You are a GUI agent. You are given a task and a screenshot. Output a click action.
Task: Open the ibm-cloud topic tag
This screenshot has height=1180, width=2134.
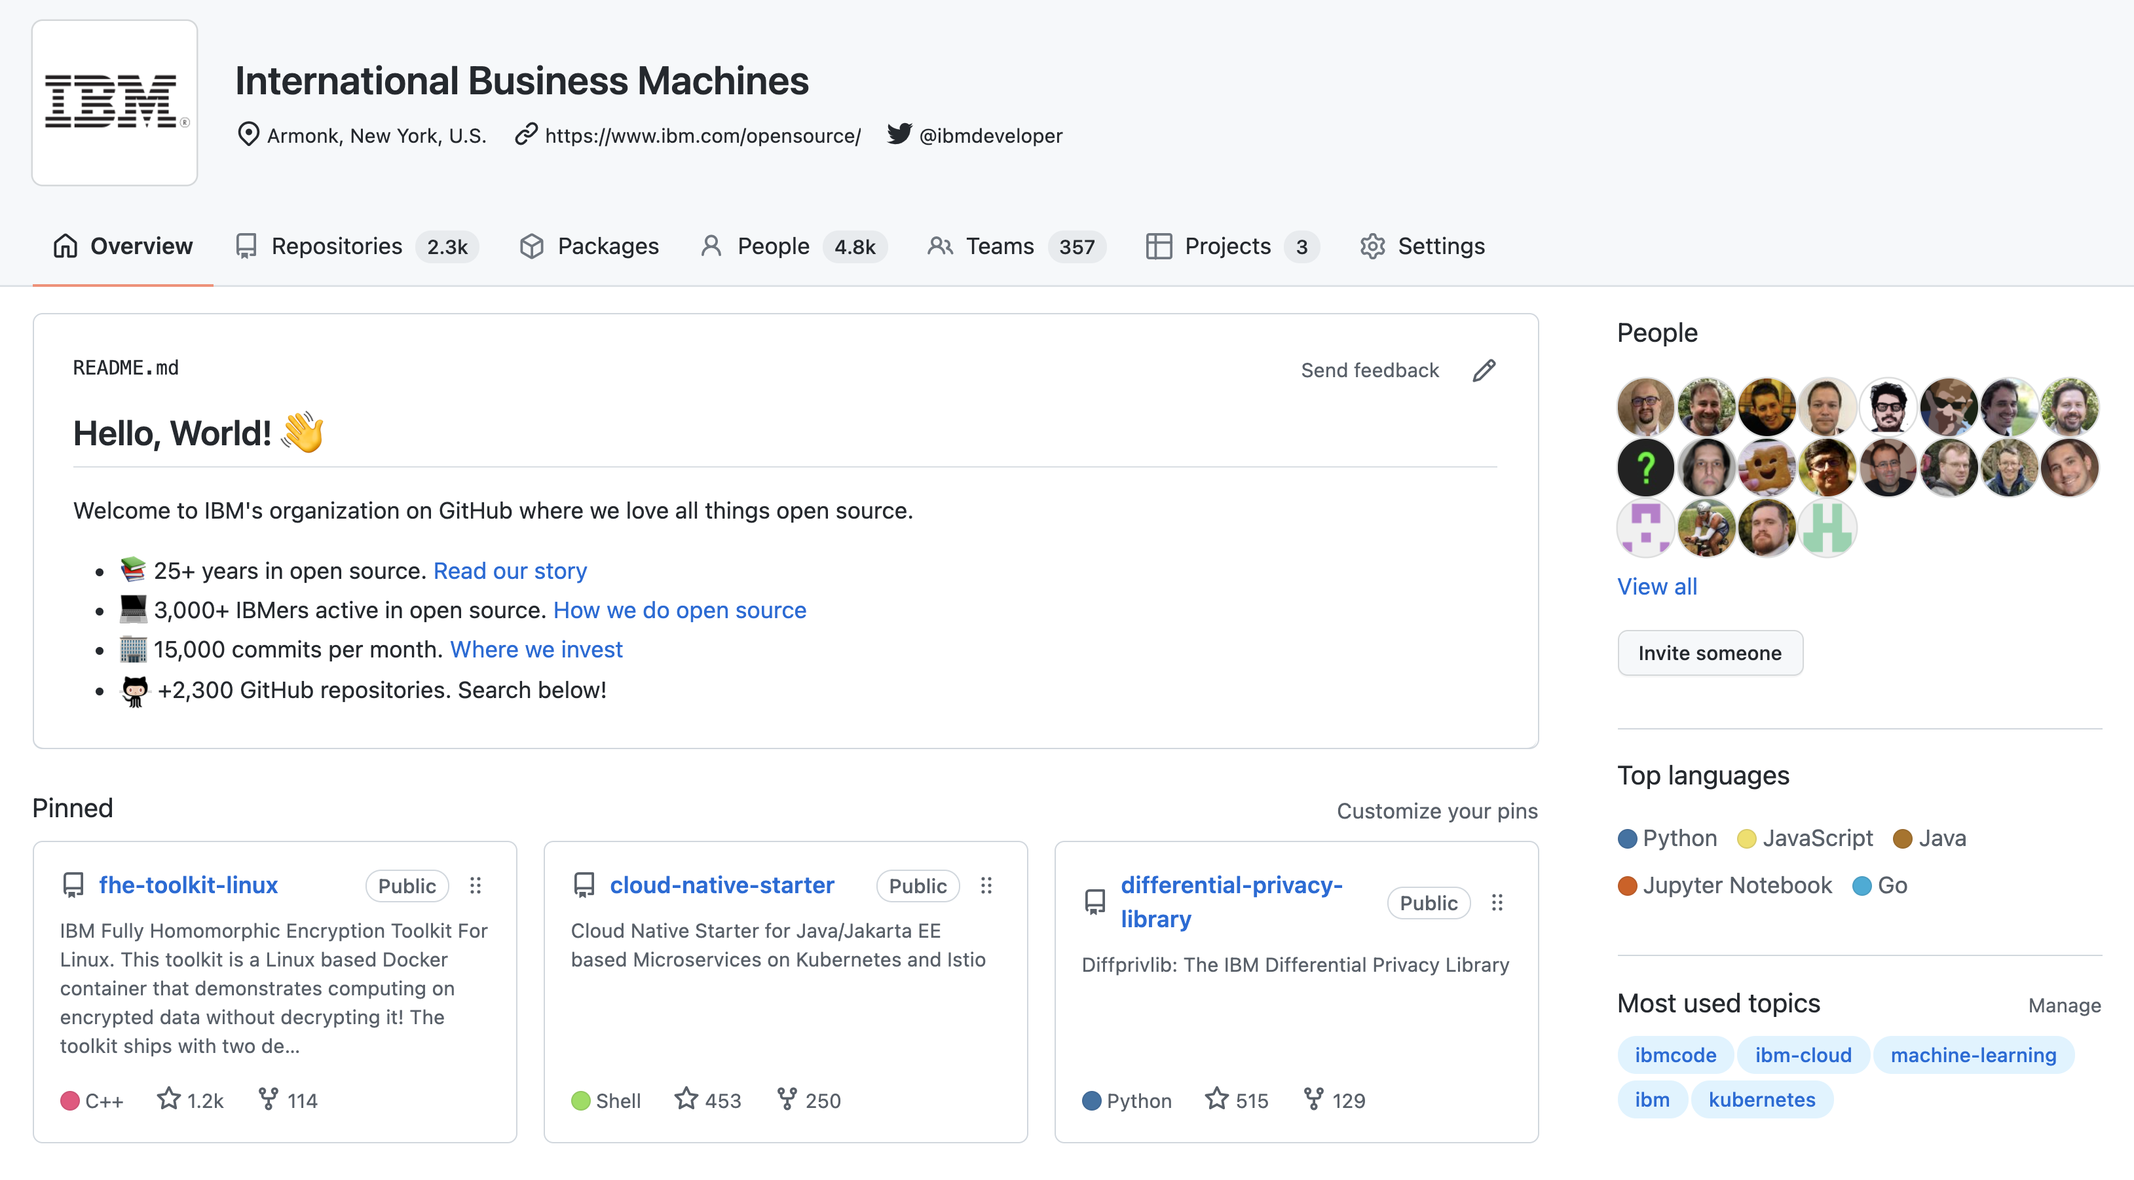(x=1803, y=1055)
